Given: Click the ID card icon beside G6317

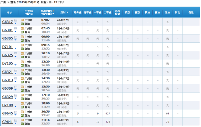Looking at the screenshot, I should click(15, 20).
